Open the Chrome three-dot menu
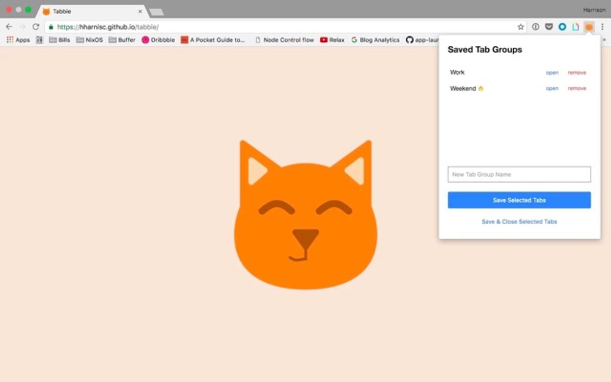Image resolution: width=611 pixels, height=382 pixels. 602,27
